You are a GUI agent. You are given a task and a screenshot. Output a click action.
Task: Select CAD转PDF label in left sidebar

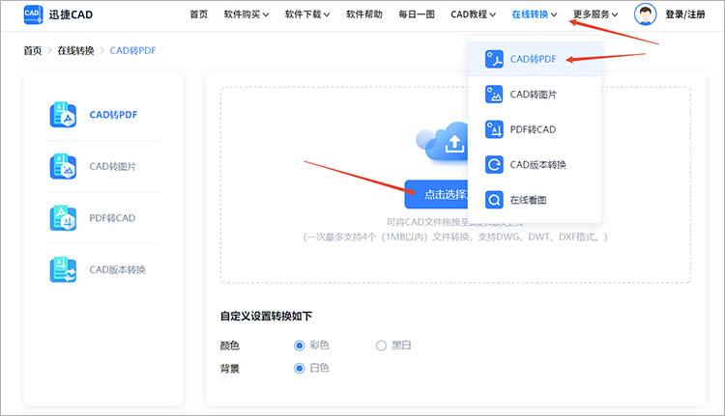[x=113, y=115]
